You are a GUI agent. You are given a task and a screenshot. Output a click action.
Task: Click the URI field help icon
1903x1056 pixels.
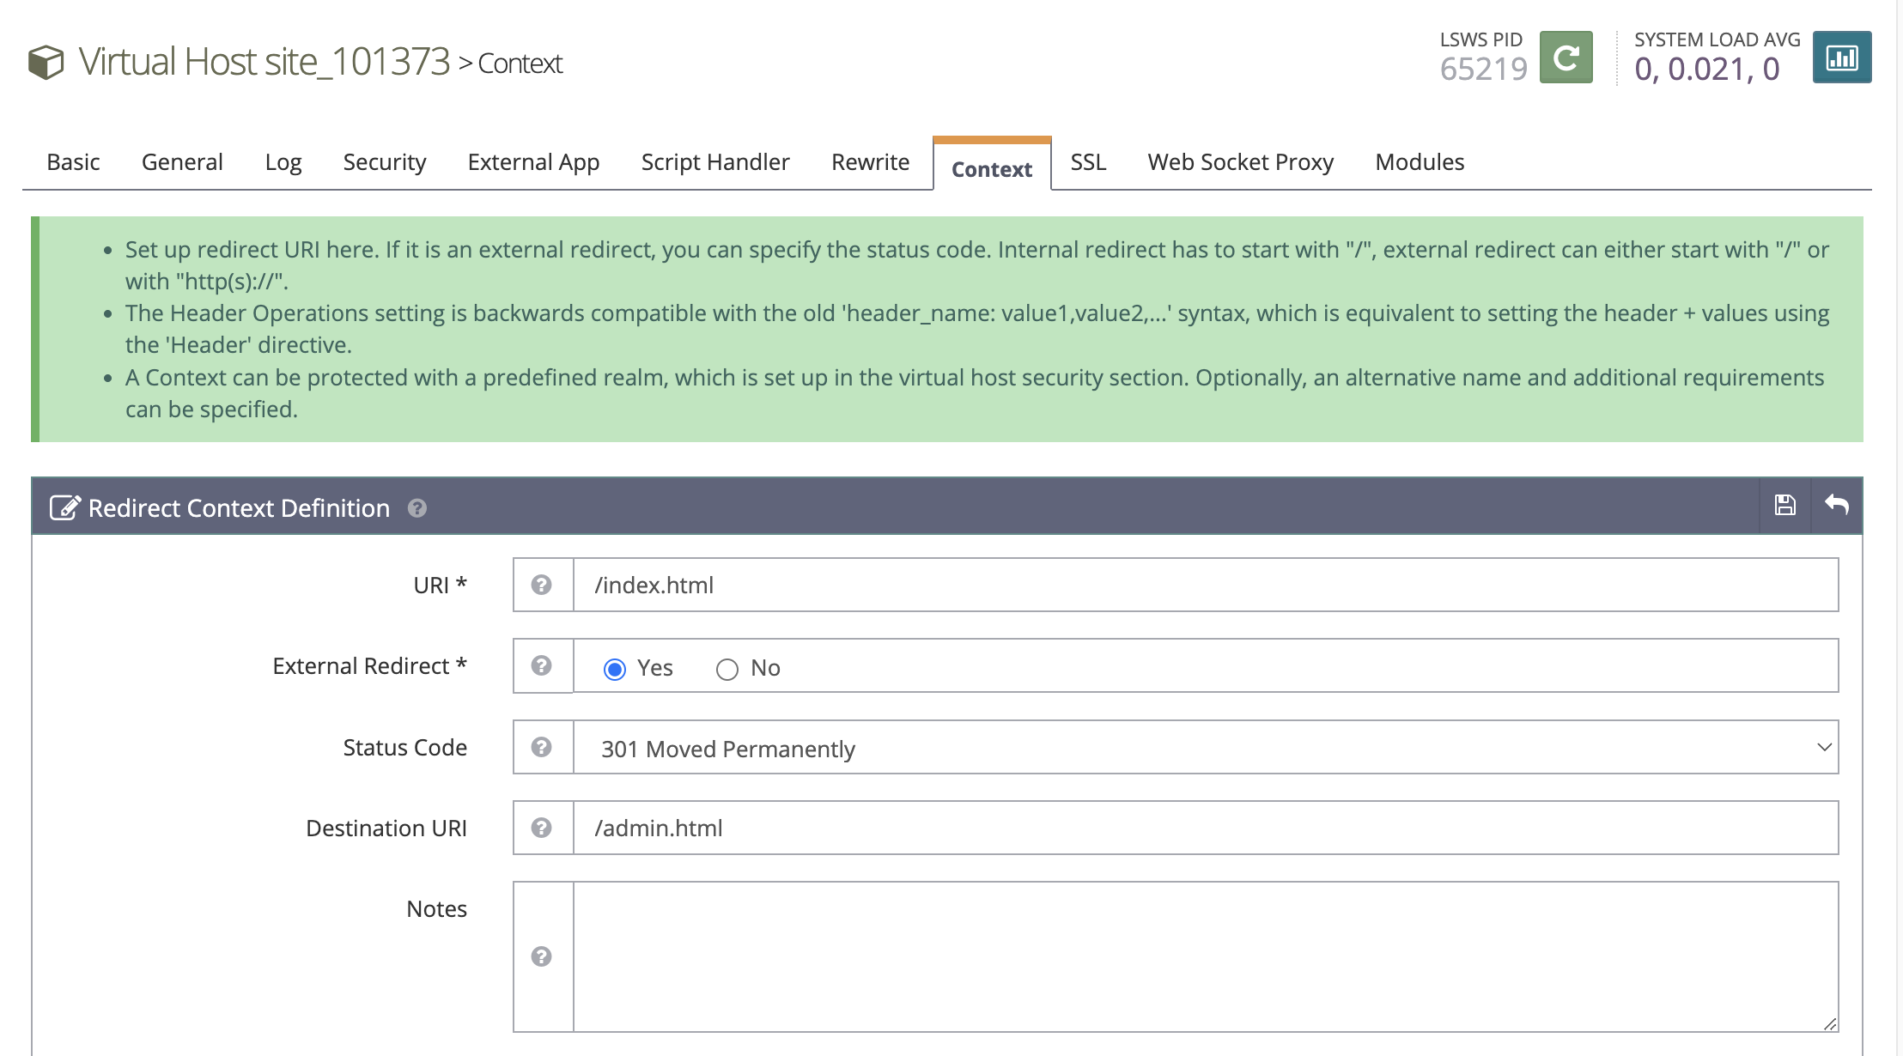point(541,585)
